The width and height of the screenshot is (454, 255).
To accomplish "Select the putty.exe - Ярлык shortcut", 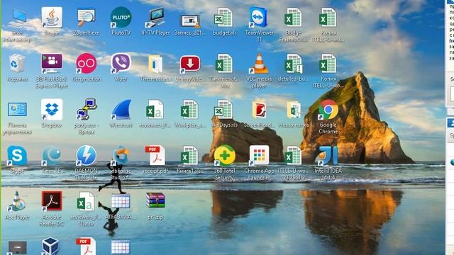I will [x=87, y=110].
